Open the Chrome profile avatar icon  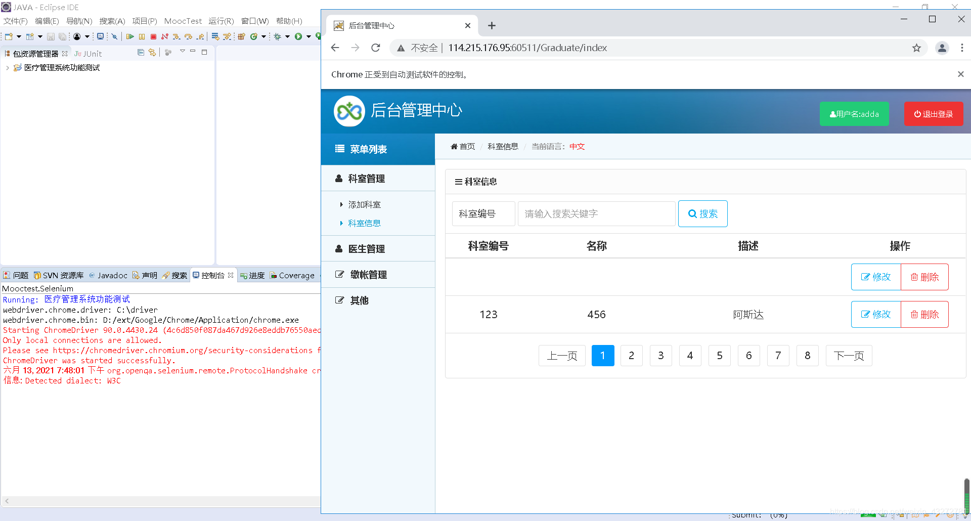click(x=942, y=48)
